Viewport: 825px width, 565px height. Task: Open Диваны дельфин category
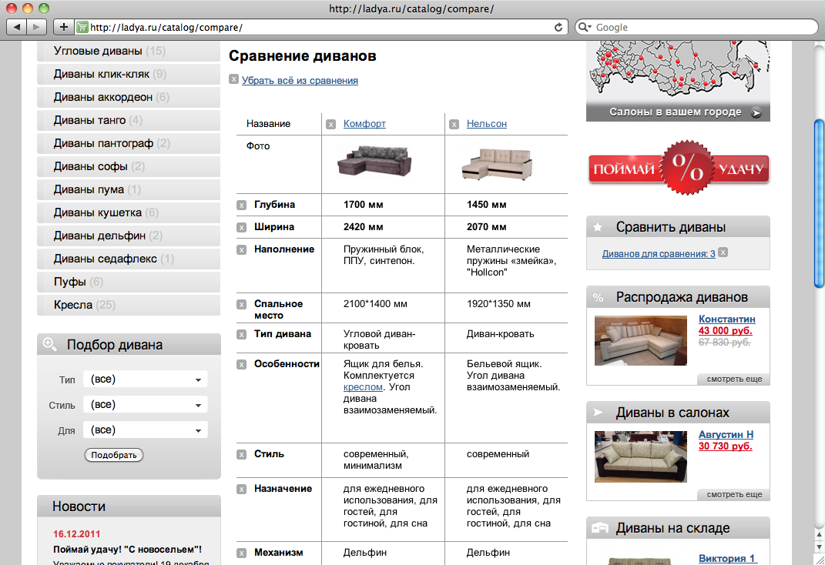click(x=129, y=236)
